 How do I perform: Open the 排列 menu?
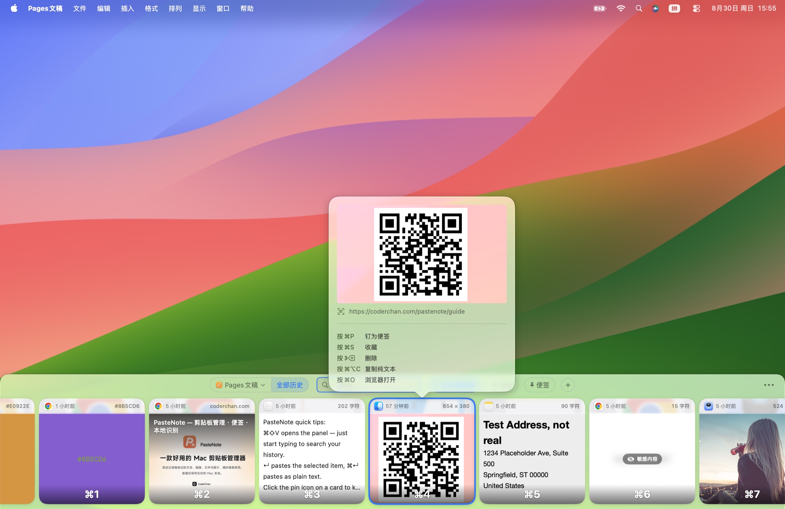tap(175, 8)
